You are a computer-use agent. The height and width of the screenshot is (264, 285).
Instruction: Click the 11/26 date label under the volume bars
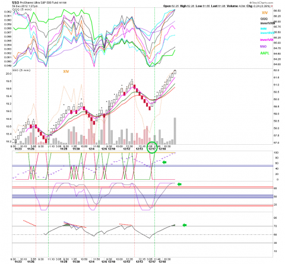pos(31,149)
